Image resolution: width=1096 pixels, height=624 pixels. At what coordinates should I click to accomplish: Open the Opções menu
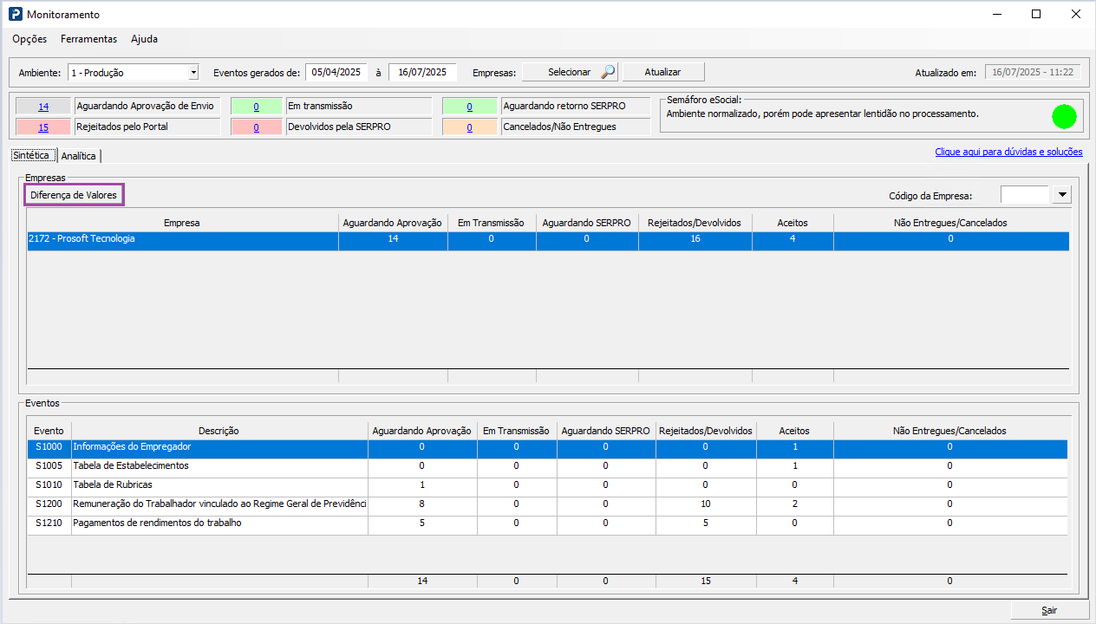(29, 39)
